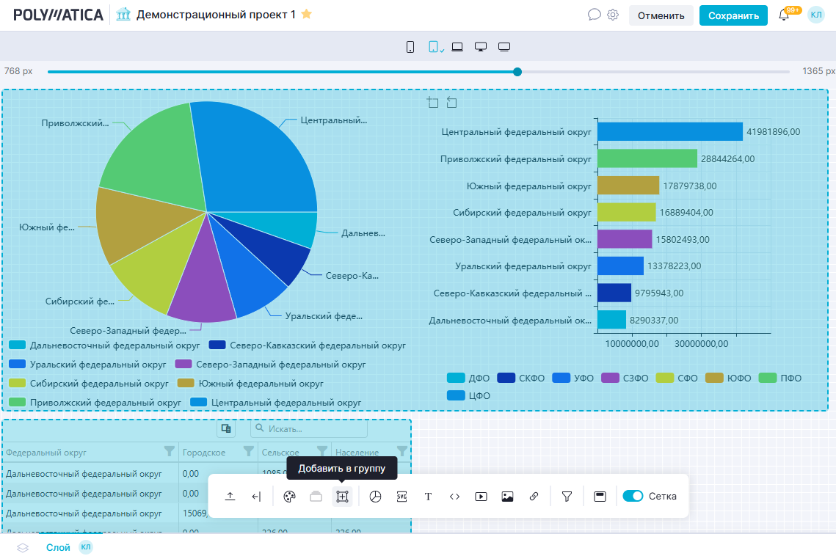Add an image widget from toolbar
Image resolution: width=836 pixels, height=556 pixels.
pos(507,497)
